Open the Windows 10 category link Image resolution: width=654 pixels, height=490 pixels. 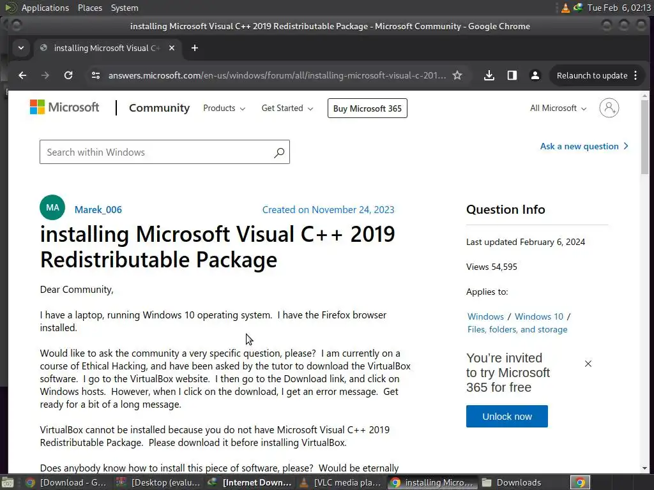(539, 316)
